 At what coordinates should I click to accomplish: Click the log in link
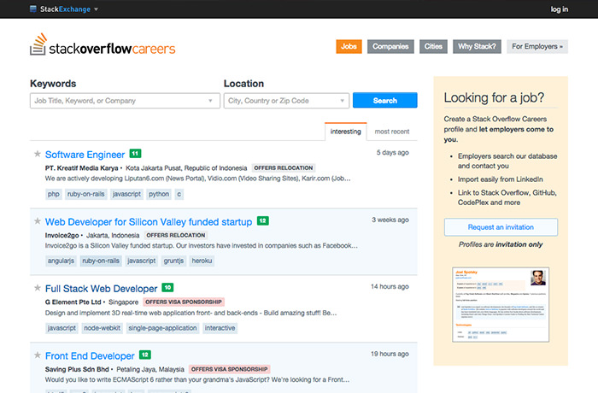click(x=559, y=9)
